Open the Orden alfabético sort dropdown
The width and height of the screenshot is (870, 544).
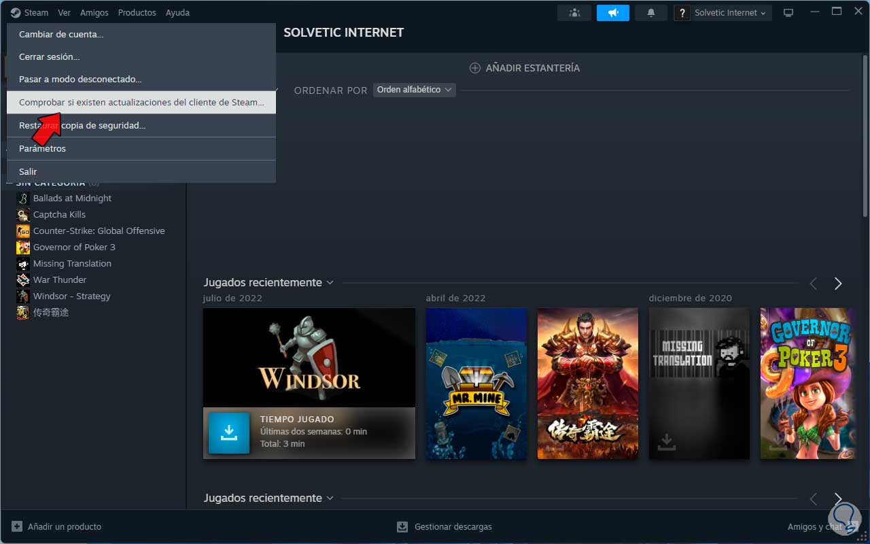click(x=414, y=90)
